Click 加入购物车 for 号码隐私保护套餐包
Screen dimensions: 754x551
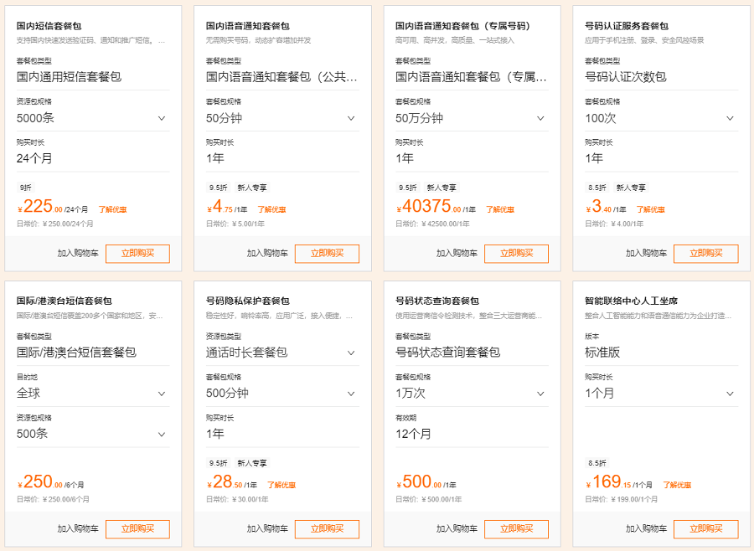point(267,529)
